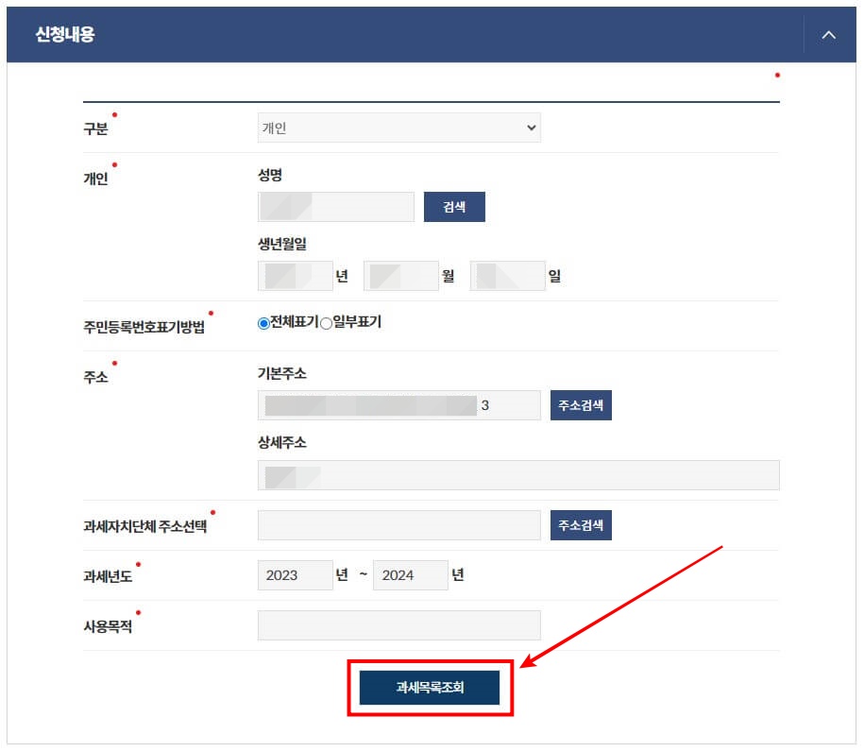Select the 일부표기 radio button
864x751 pixels.
(x=326, y=323)
